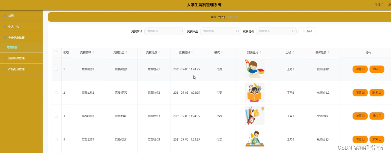Sort by 封面图片 column arrows
Image resolution: width=391 pixels, height=153 pixels.
(x=260, y=53)
